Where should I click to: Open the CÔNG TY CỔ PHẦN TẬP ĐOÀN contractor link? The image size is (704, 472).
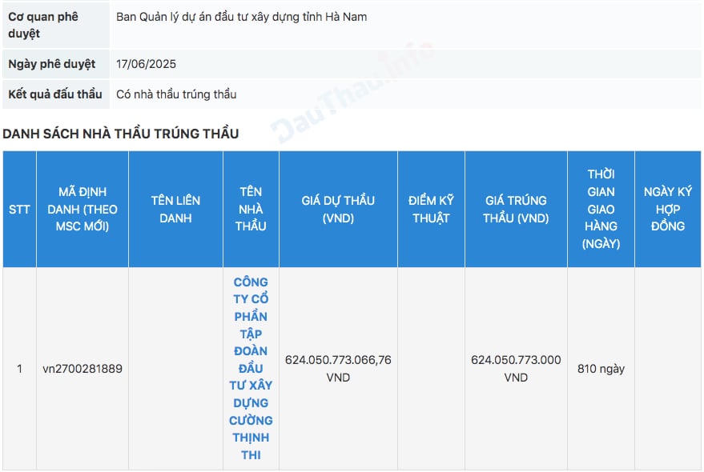[x=251, y=368]
